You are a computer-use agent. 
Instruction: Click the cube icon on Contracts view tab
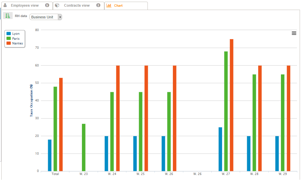pyautogui.click(x=57, y=5)
